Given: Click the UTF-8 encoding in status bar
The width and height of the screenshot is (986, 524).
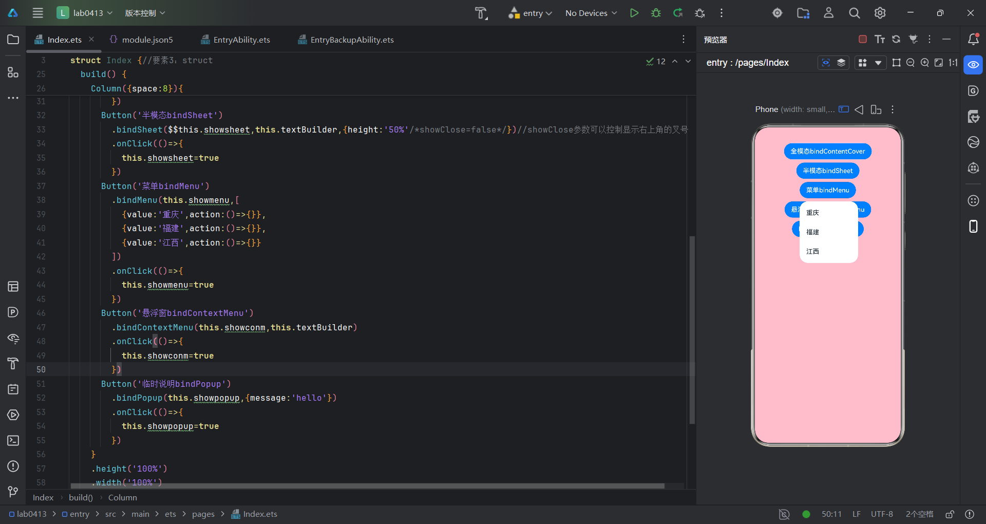Looking at the screenshot, I should [882, 514].
